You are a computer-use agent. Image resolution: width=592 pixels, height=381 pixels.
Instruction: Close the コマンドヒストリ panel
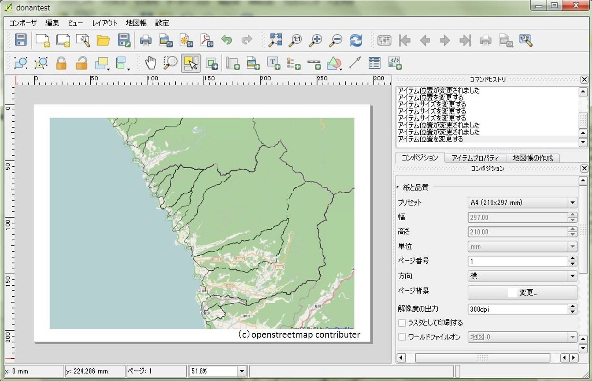585,80
